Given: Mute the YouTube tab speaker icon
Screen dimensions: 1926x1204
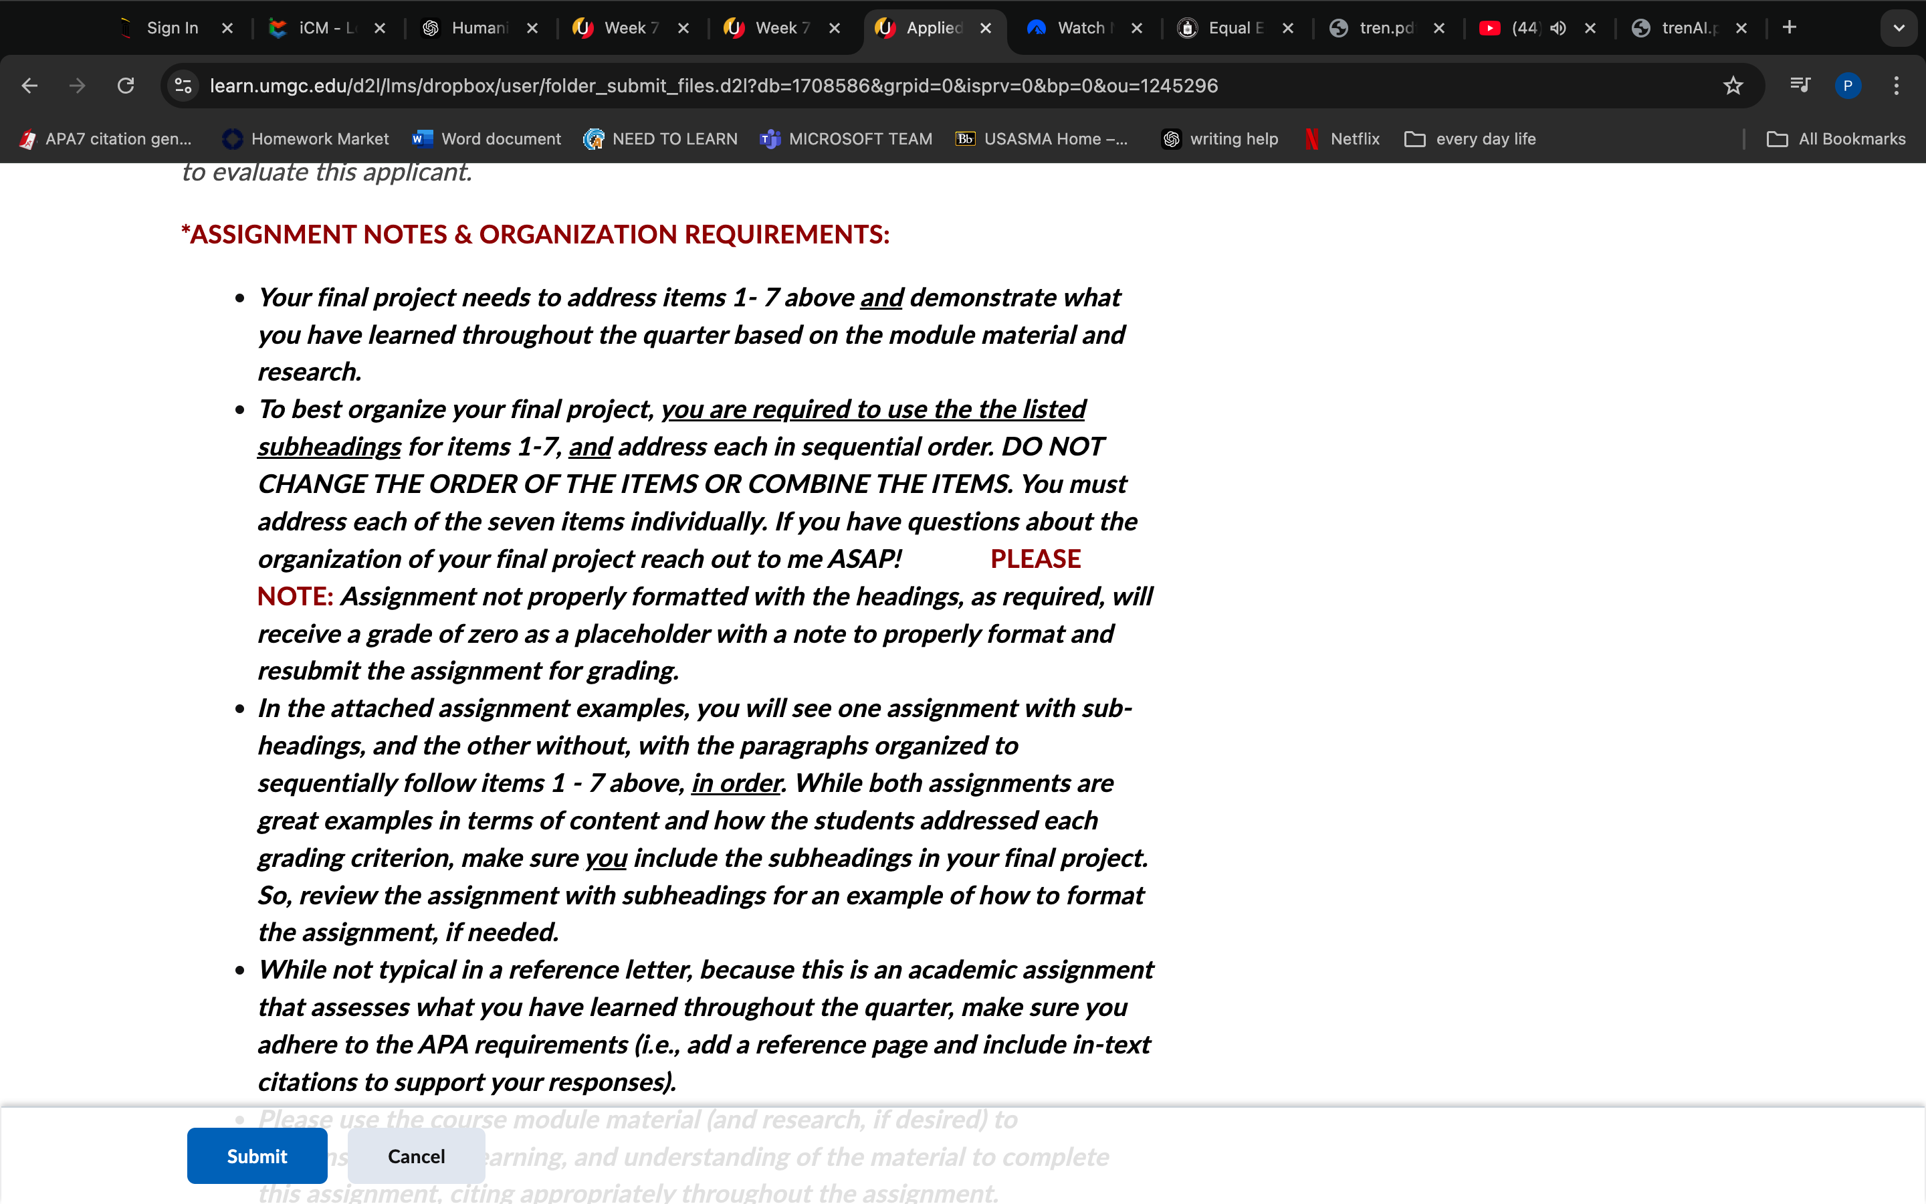Looking at the screenshot, I should pos(1558,28).
